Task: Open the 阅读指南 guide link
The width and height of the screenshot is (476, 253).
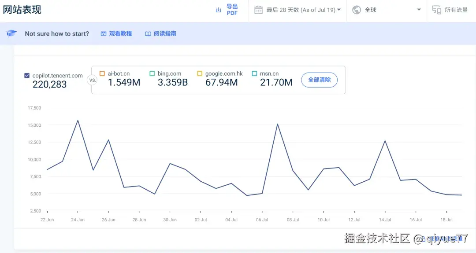Action: click(x=165, y=33)
